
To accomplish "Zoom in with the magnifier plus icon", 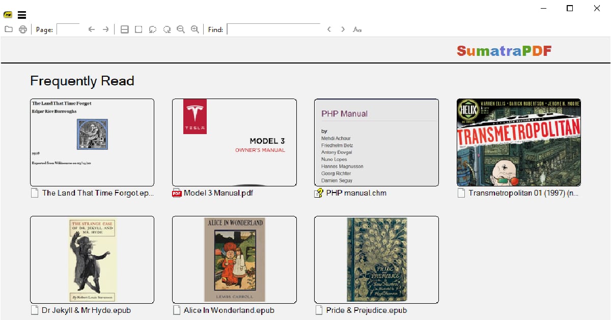I will tap(195, 29).
